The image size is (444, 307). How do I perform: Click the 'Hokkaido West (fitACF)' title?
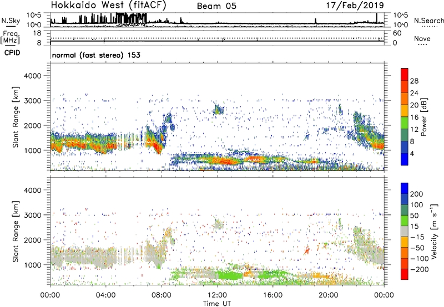108,6
